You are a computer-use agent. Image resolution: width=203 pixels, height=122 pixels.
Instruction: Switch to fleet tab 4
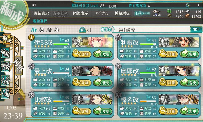[x=57, y=30]
